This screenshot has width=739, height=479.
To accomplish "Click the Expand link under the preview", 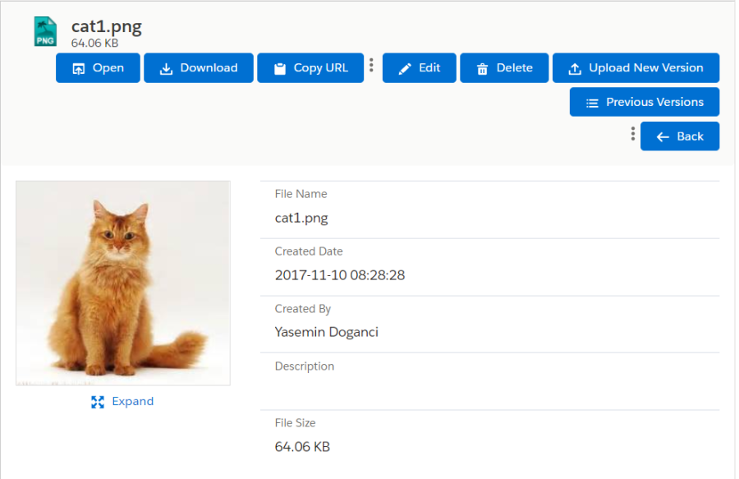I will point(132,401).
